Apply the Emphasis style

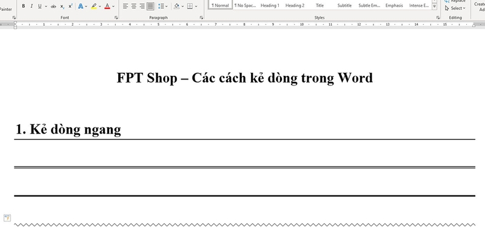coord(394,5)
